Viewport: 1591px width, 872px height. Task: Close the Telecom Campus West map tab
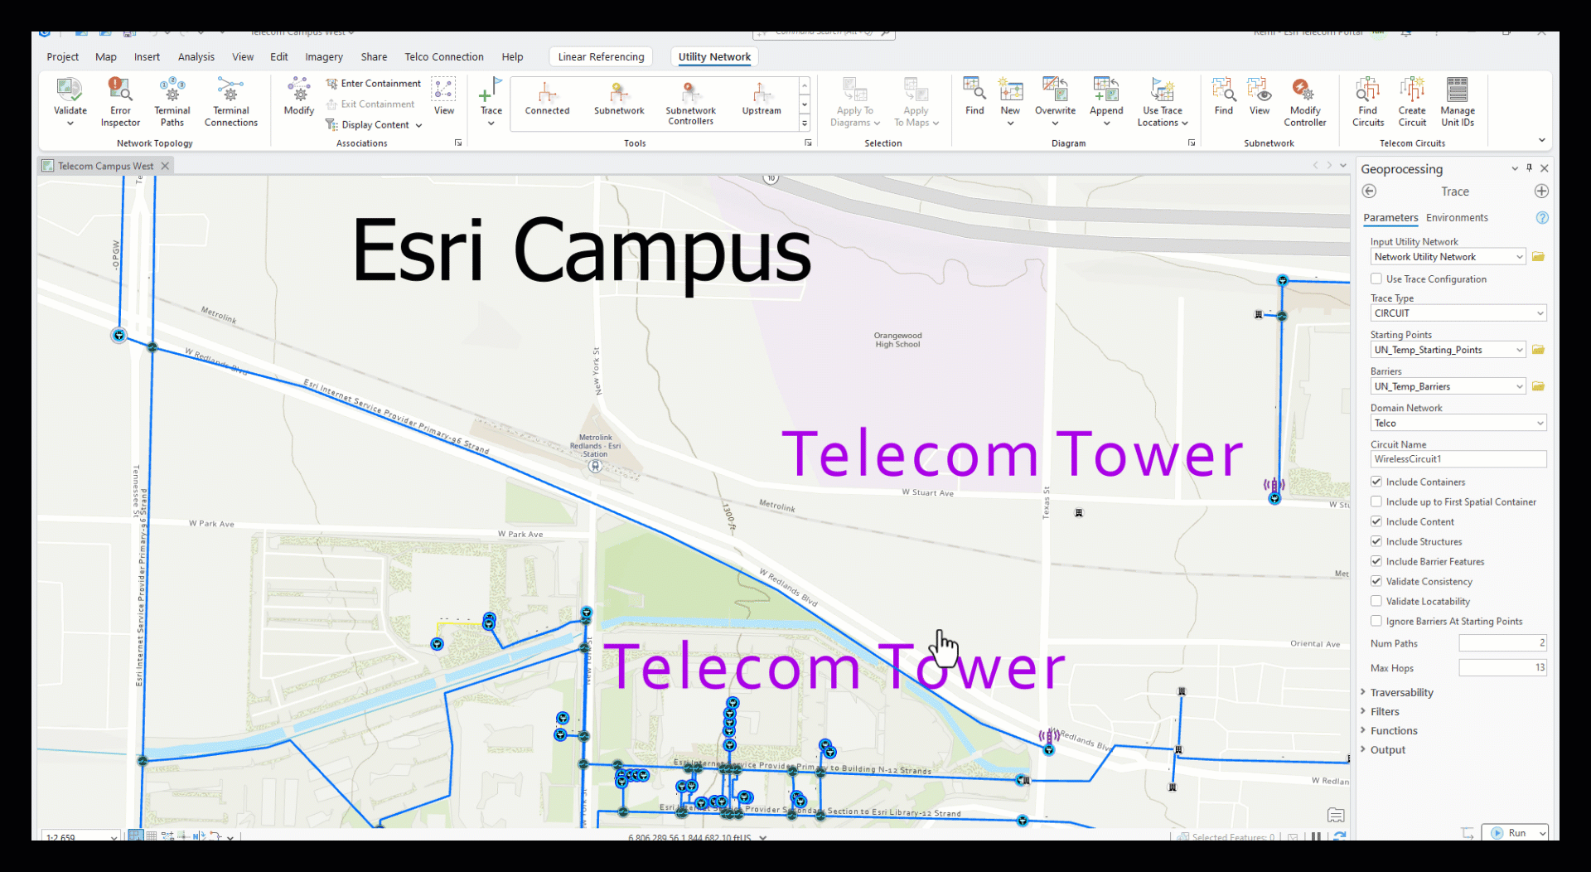tap(165, 166)
